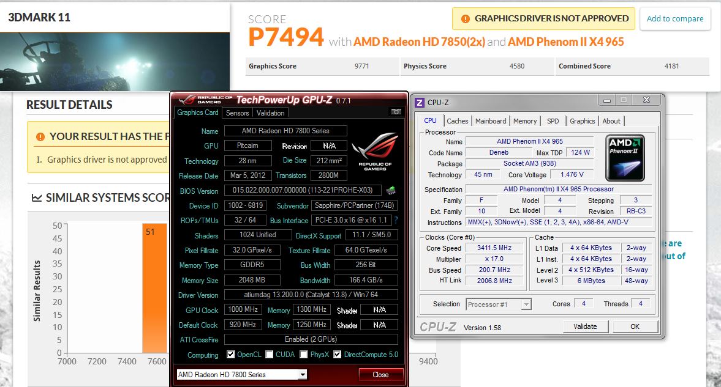Click the Device ID field '1002 - 6819'

246,205
